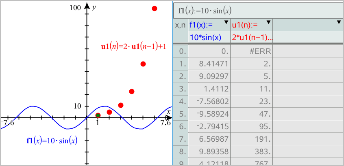The width and height of the screenshot is (344, 166).
Task: Click the topmost red sequence point near 100
Action: click(155, 9)
